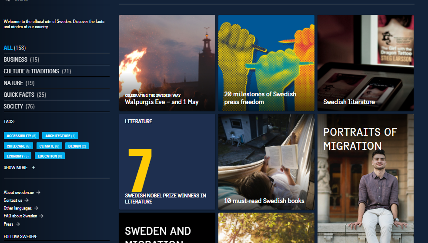Click the LITERATURE label on the Nobel card
428x243 pixels.
[x=138, y=121]
